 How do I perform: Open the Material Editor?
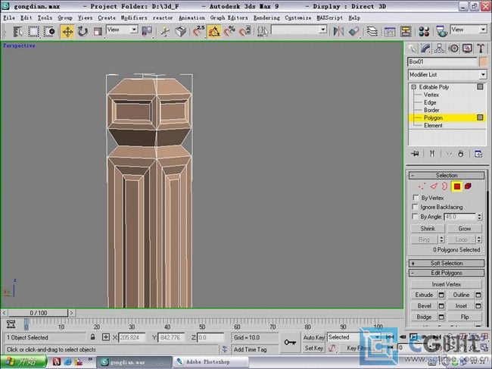[424, 31]
